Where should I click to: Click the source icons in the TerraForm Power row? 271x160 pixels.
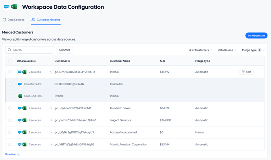(x=22, y=108)
